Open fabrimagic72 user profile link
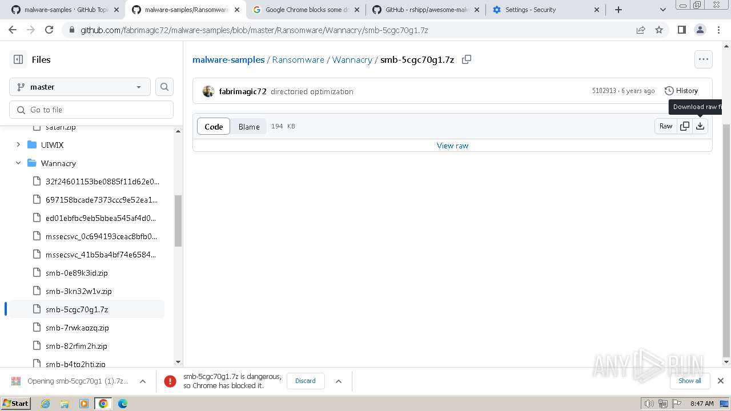 243,91
